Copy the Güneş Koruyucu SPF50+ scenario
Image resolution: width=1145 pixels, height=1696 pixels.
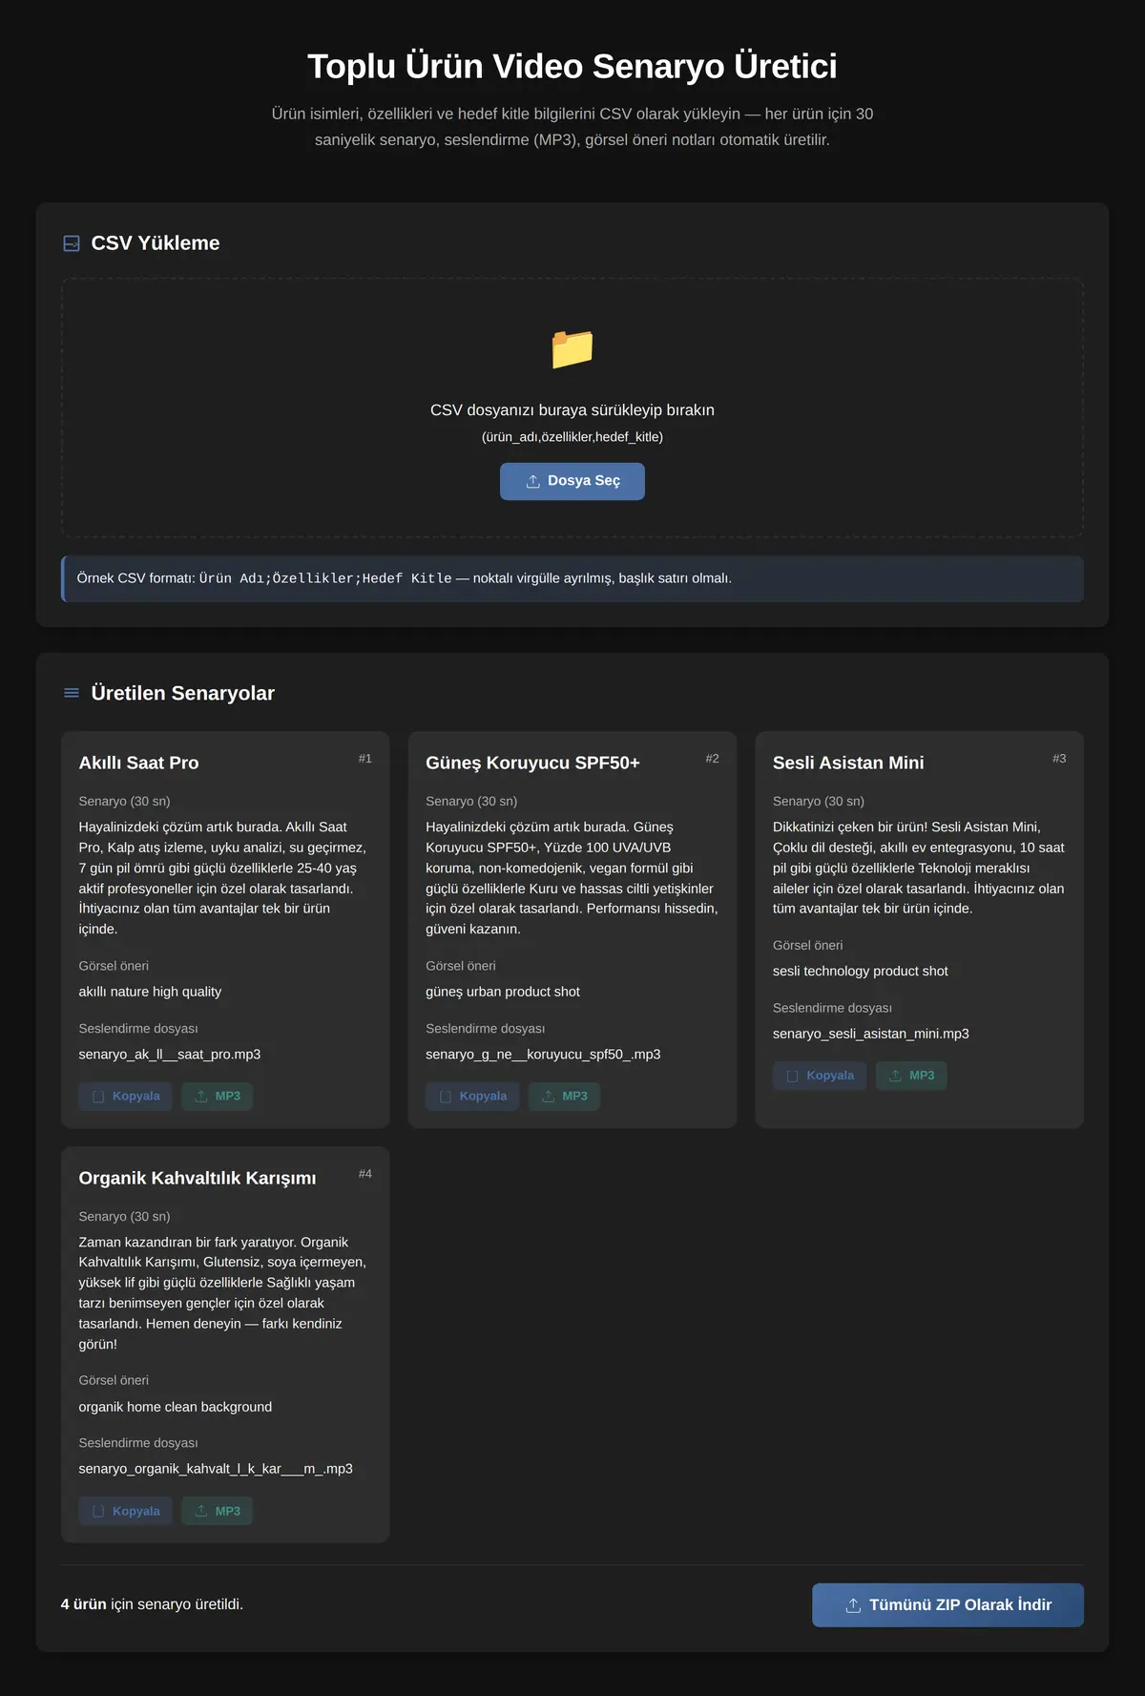(x=473, y=1096)
